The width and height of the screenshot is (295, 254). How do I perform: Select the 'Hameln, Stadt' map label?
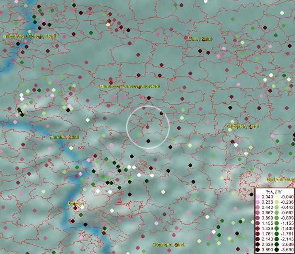click(65, 137)
